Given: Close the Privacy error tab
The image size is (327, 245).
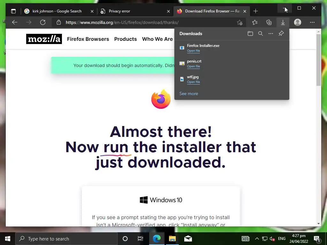Looking at the screenshot, I should (x=168, y=11).
